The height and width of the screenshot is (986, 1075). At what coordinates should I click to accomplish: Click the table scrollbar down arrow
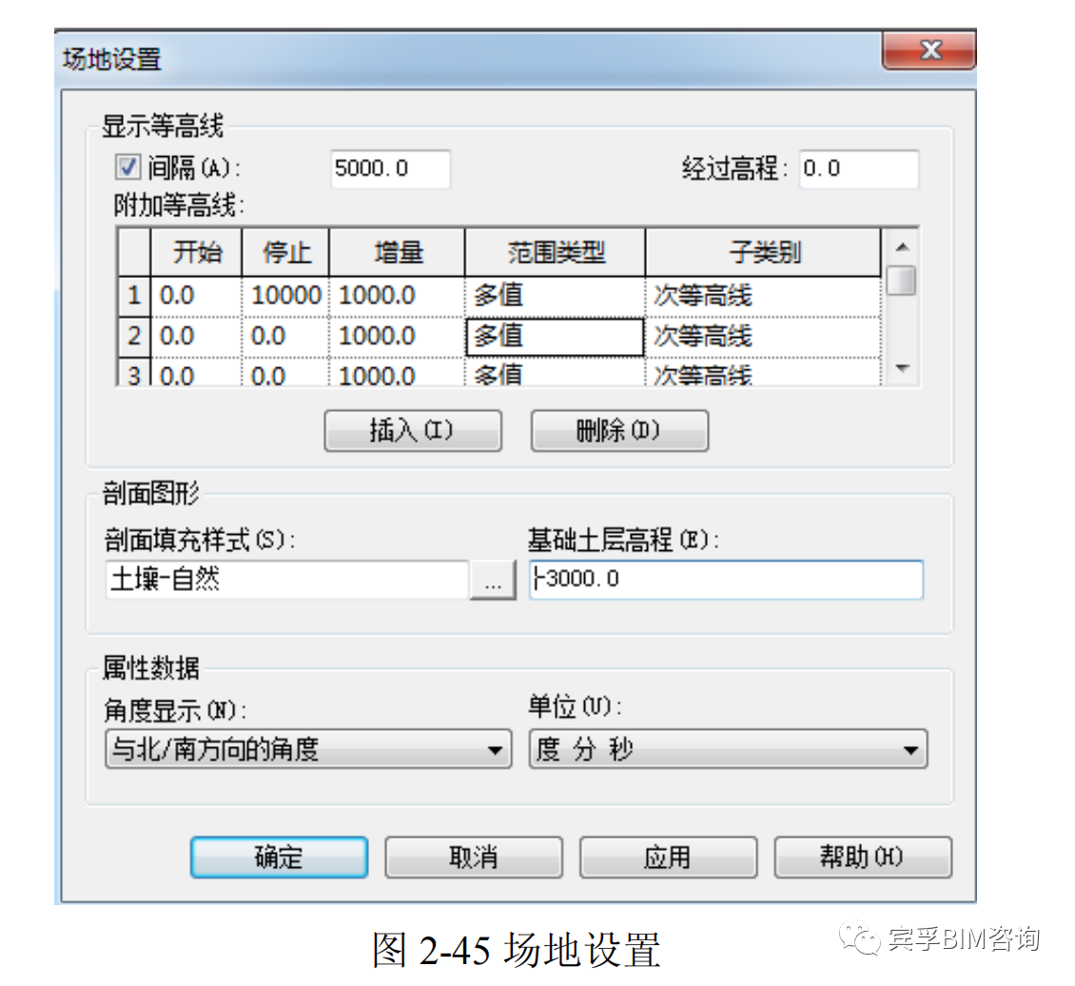click(902, 369)
